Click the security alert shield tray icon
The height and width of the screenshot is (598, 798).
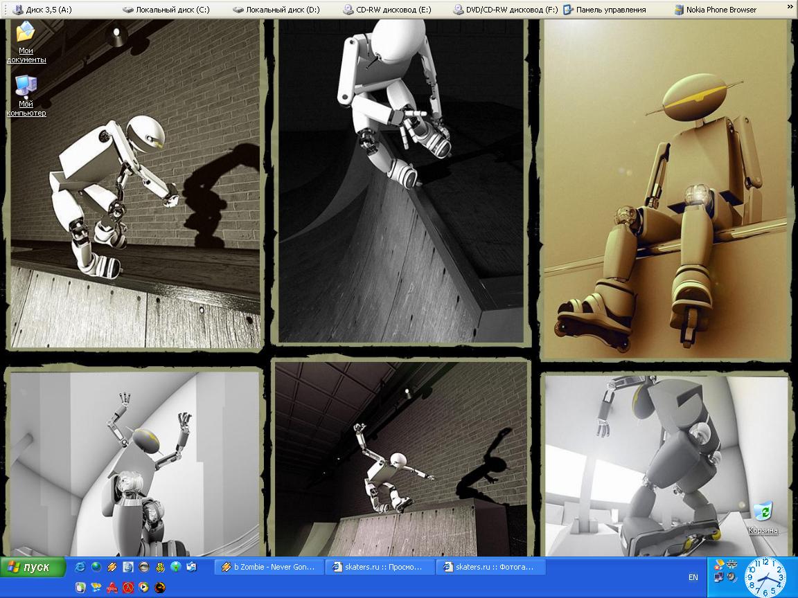[x=720, y=565]
